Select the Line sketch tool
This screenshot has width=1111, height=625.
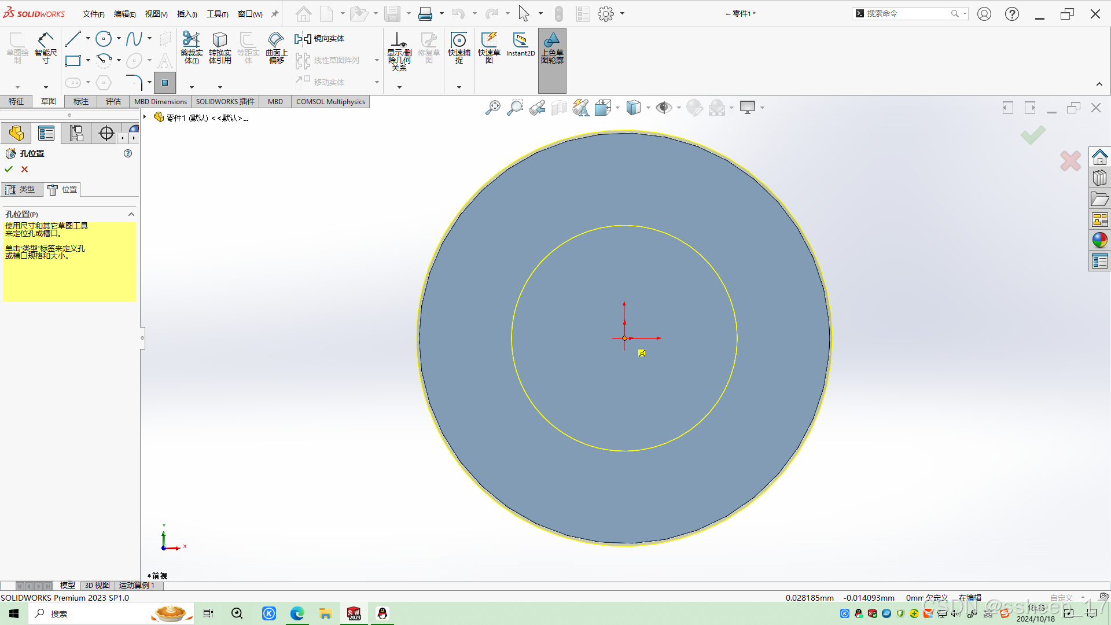[73, 39]
